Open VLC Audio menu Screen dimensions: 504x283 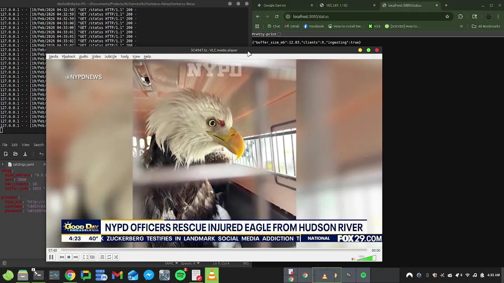point(83,57)
